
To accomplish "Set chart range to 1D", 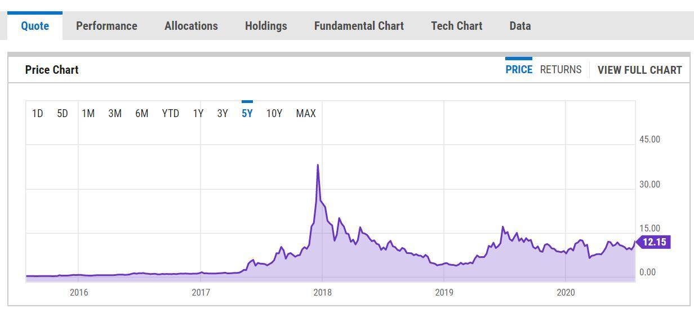I will pos(38,114).
